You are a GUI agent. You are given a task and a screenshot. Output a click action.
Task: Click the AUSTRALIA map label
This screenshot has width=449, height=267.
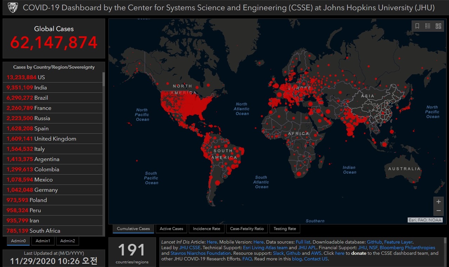404,169
